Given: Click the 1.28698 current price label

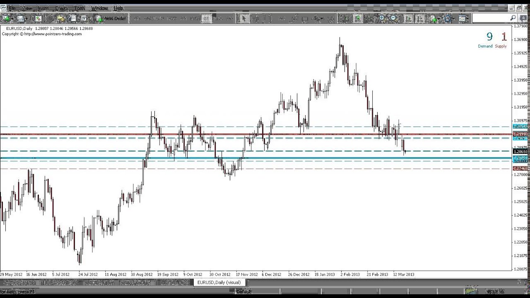Looking at the screenshot, I should (x=520, y=151).
